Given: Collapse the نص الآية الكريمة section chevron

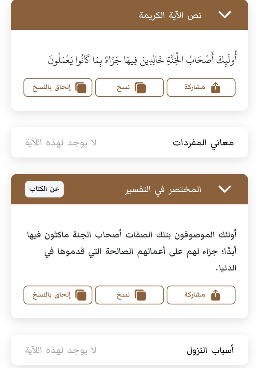Looking at the screenshot, I should 225,15.
